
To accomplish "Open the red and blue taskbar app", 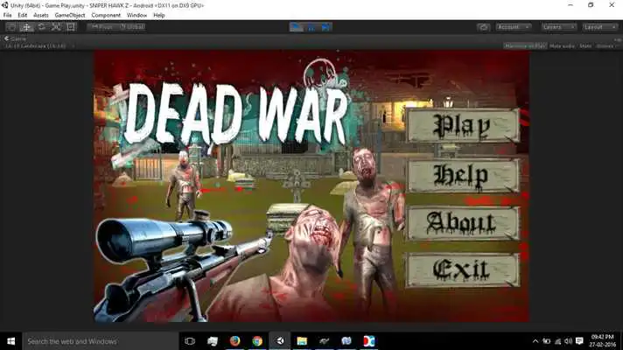I will [x=369, y=341].
